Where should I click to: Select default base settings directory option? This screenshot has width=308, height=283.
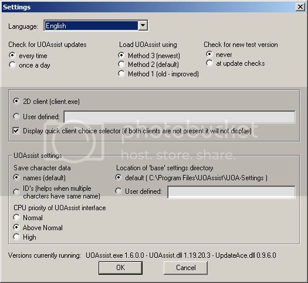coord(119,177)
